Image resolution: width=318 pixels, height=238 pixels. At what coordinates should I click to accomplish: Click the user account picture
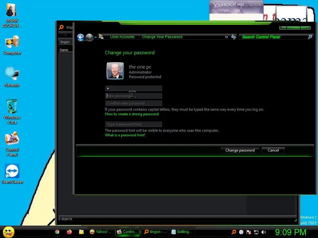tap(115, 71)
